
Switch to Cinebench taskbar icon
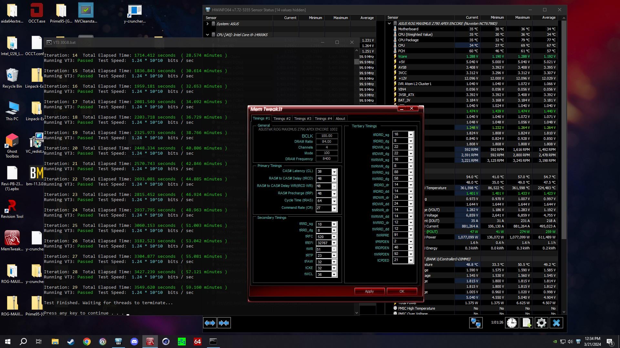point(166,342)
